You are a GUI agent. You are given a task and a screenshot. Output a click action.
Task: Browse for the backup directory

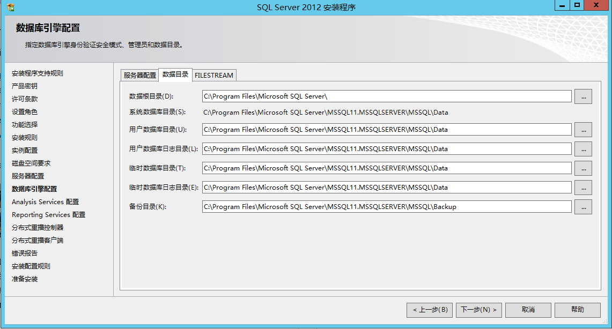(583, 207)
